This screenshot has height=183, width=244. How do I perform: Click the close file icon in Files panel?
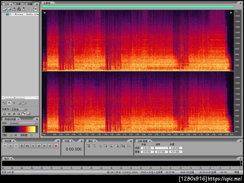tap(9, 9)
